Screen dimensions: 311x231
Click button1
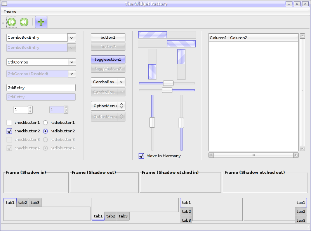108,38
